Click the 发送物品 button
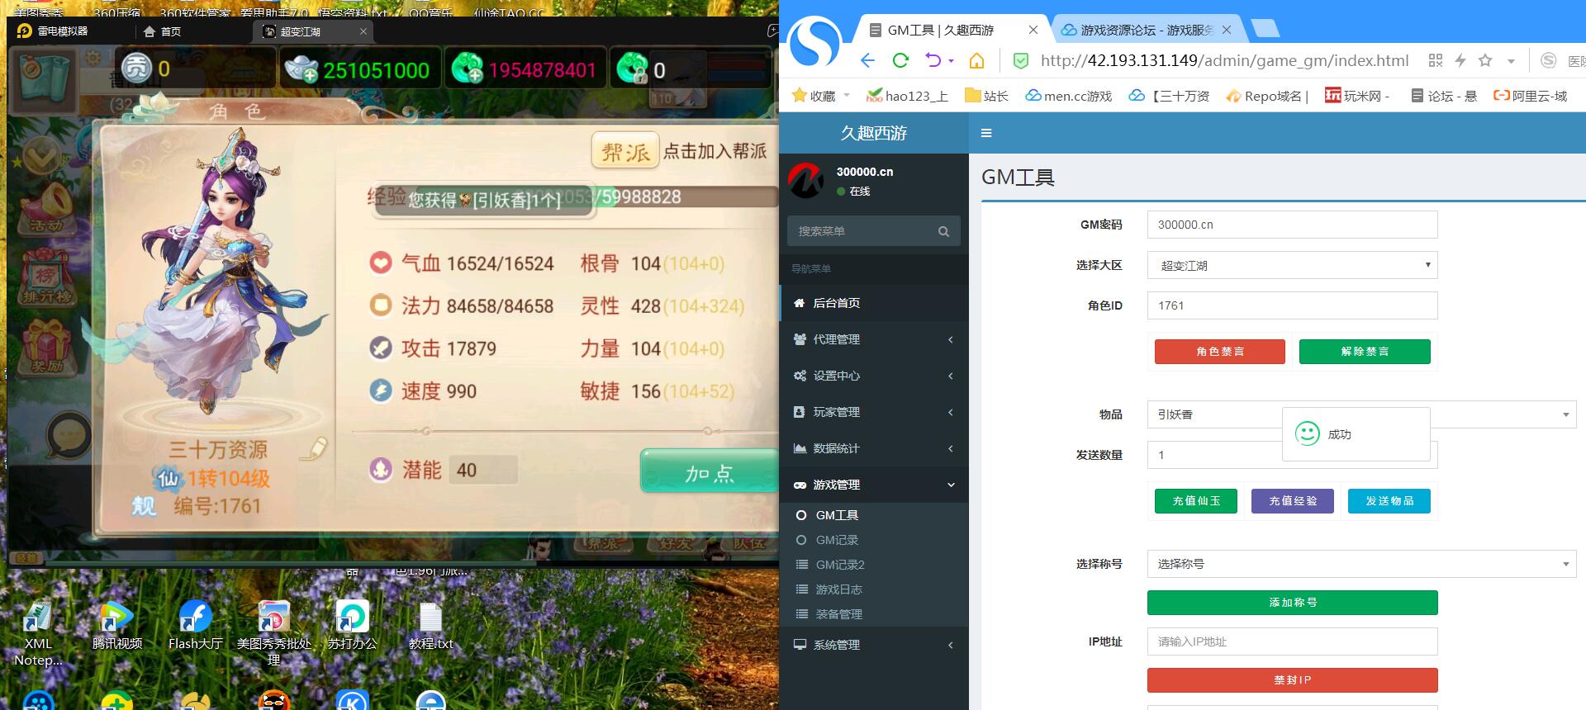This screenshot has width=1586, height=710. 1389,501
